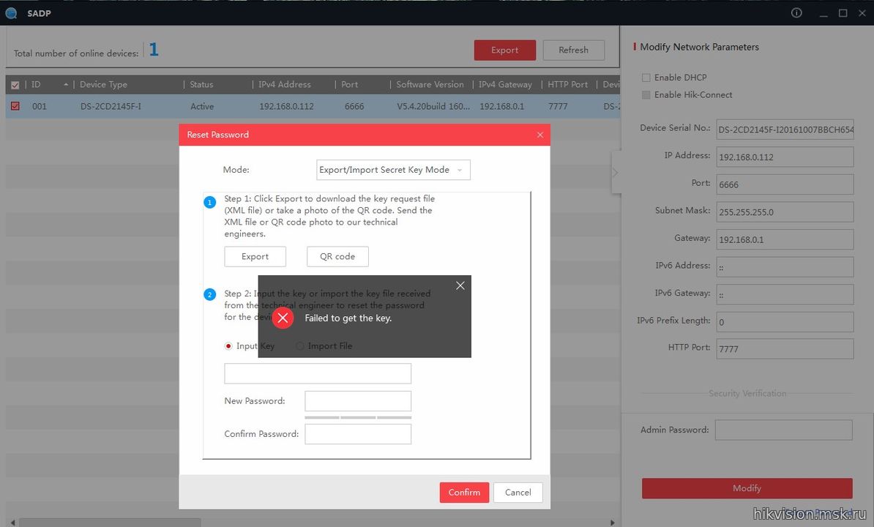Click the horizontal scrollbar right arrow
Screen dimensions: 874x527
click(x=612, y=523)
